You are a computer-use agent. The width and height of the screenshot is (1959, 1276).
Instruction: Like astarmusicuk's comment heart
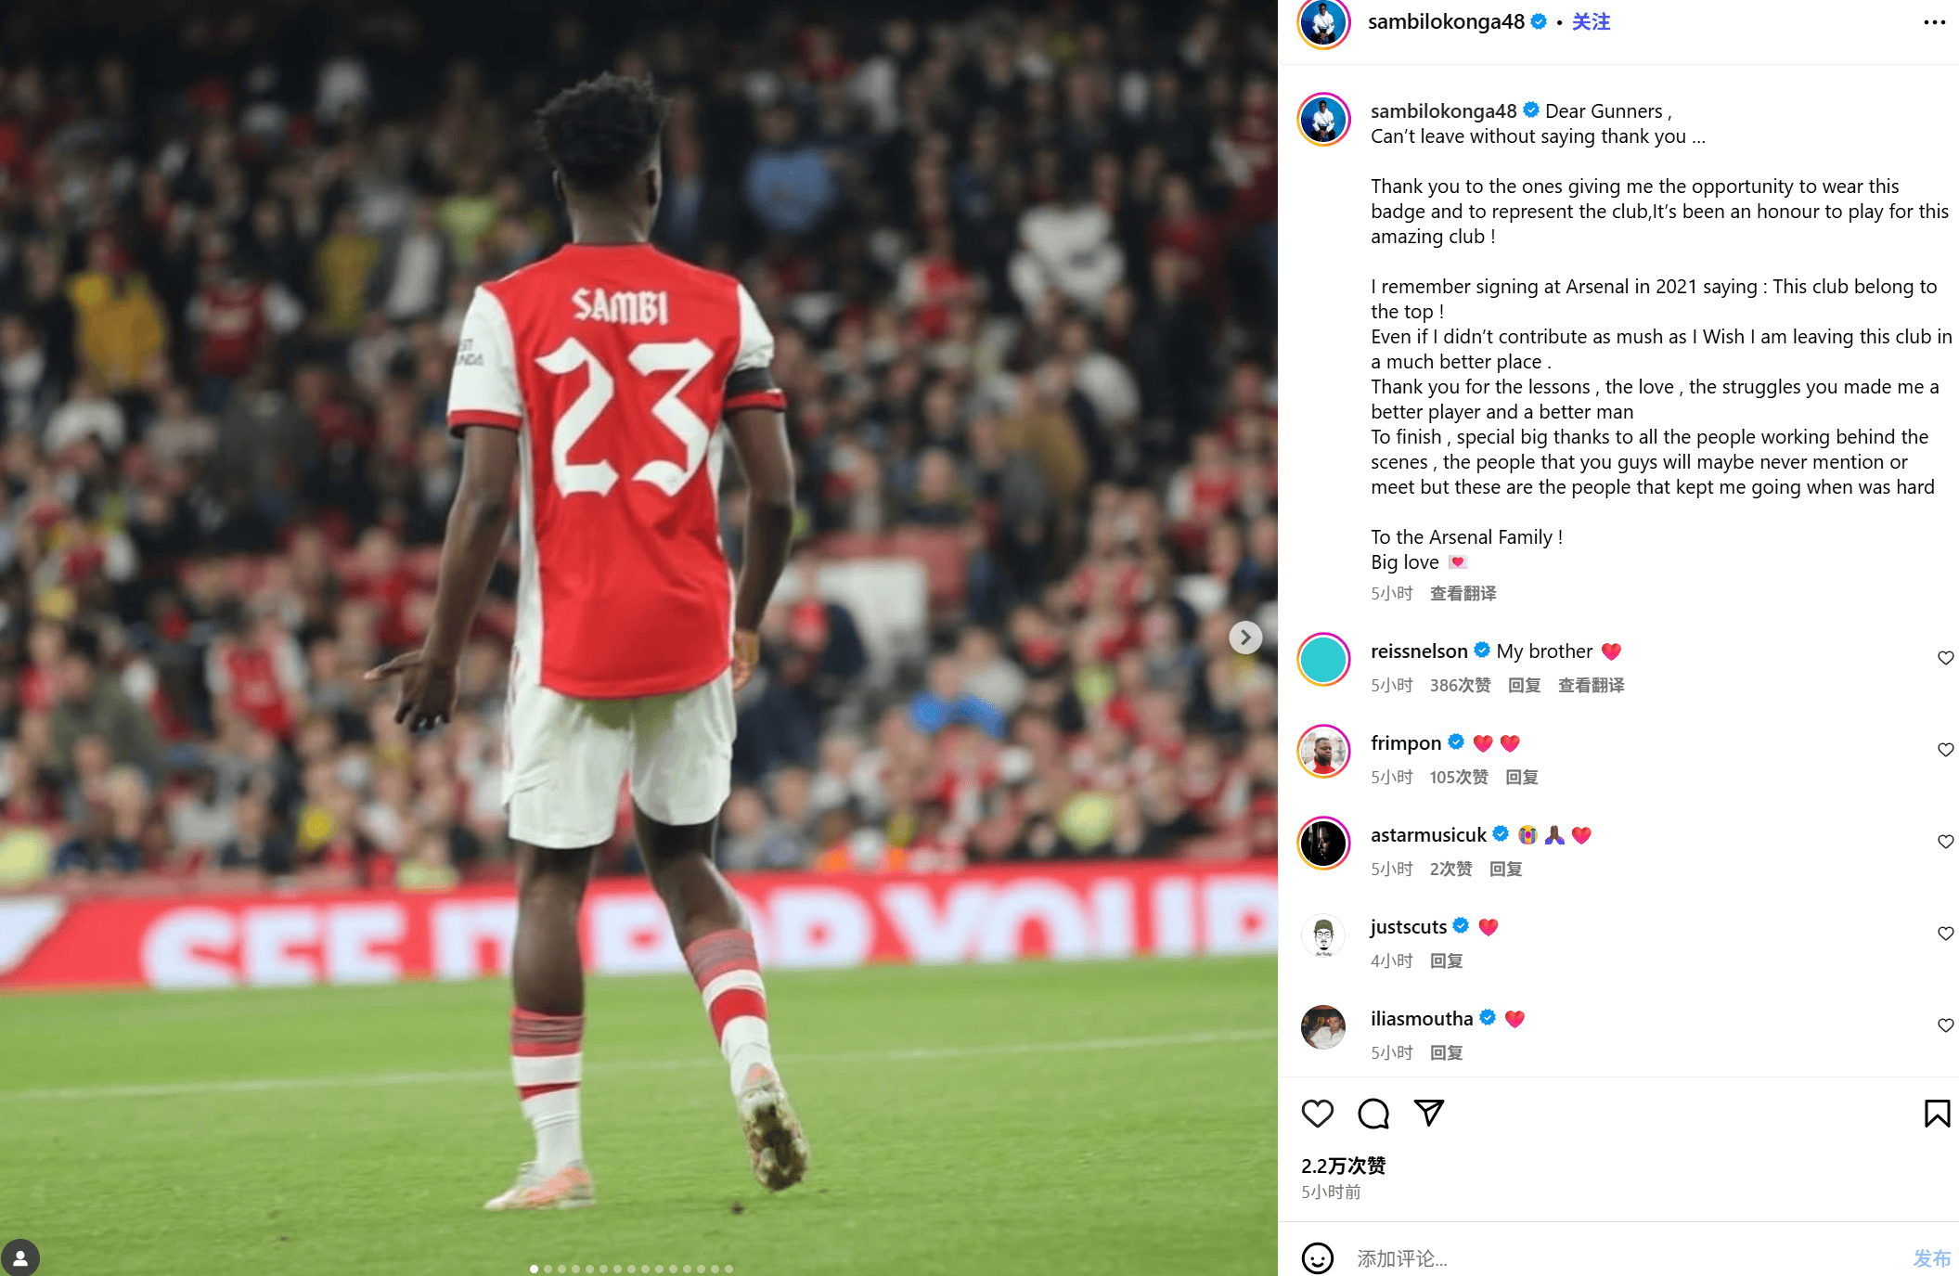1945,842
